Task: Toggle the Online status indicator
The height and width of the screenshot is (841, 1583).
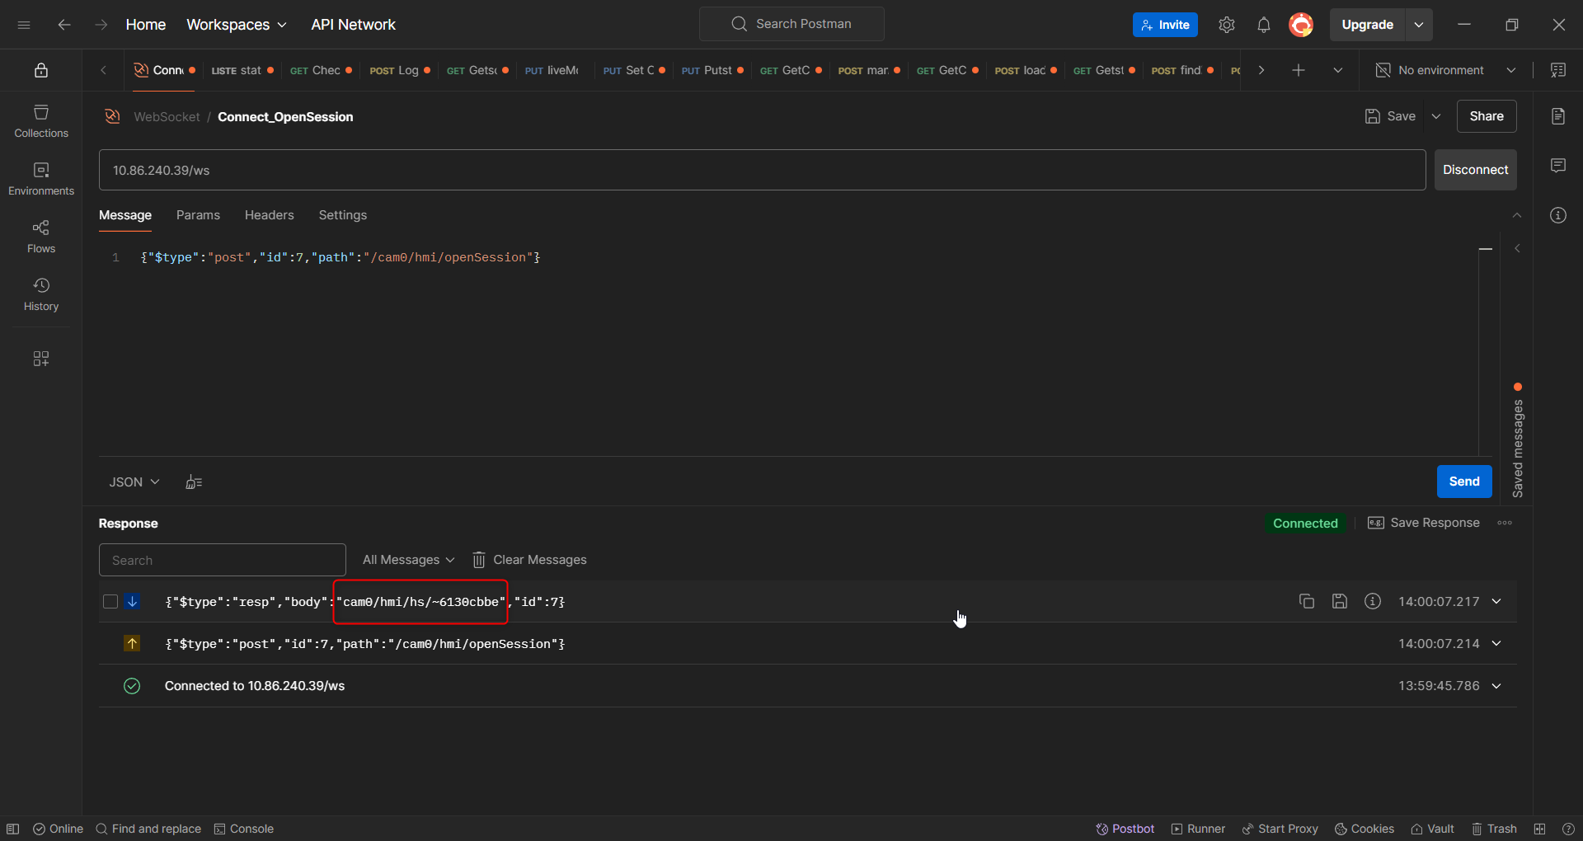Action: coord(57,829)
